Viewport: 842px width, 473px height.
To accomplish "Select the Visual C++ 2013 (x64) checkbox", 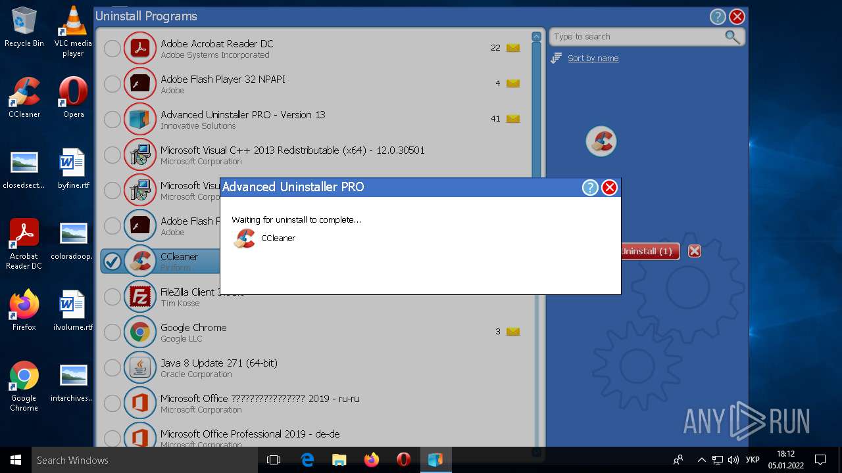I will [x=112, y=154].
